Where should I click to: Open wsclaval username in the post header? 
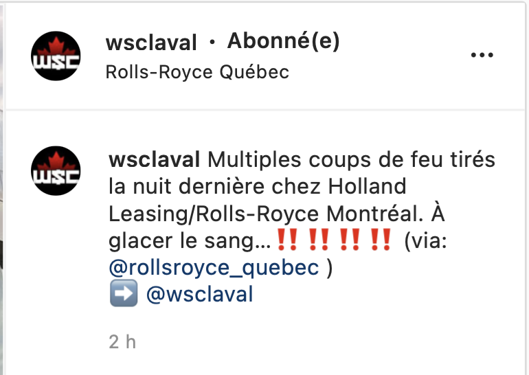coord(151,43)
